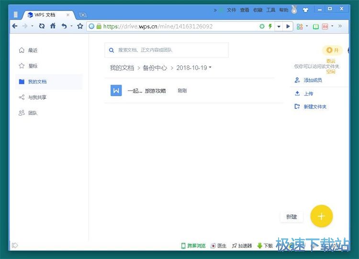Click the bottom-left sidebar toggle icon
This screenshot has height=259, width=359.
pyautogui.click(x=15, y=246)
